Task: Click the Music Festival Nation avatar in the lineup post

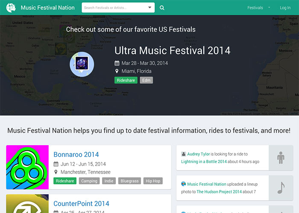Action: [183, 184]
